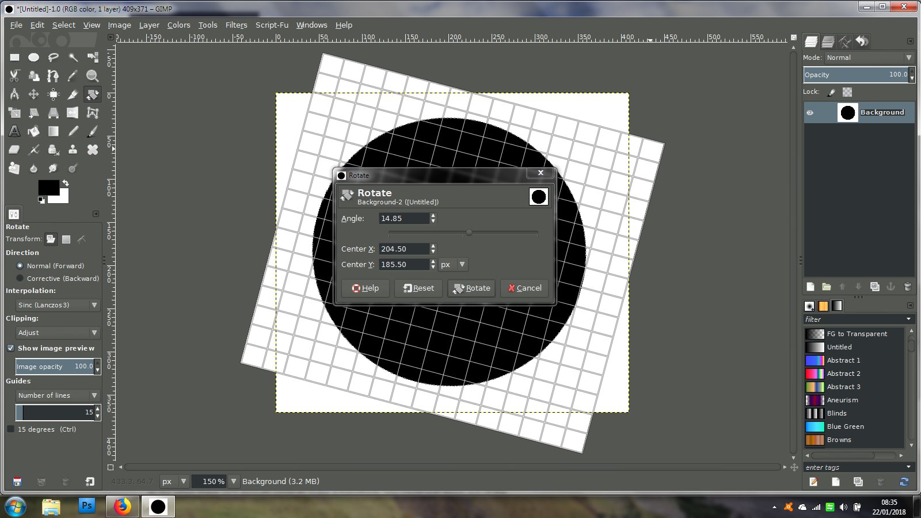This screenshot has width=921, height=518.
Task: Adjust the Image opacity slider
Action: click(x=55, y=367)
